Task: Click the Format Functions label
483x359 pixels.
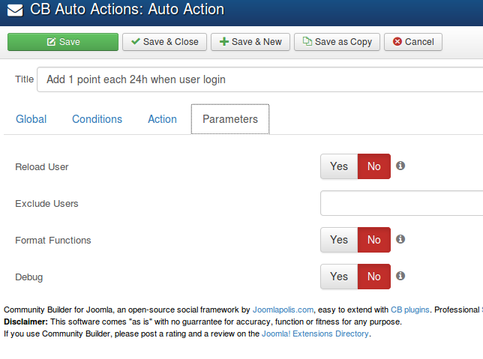Action: (53, 240)
